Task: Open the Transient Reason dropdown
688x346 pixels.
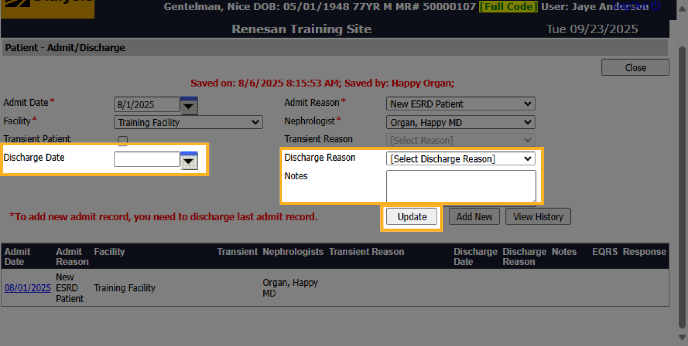Action: 461,140
